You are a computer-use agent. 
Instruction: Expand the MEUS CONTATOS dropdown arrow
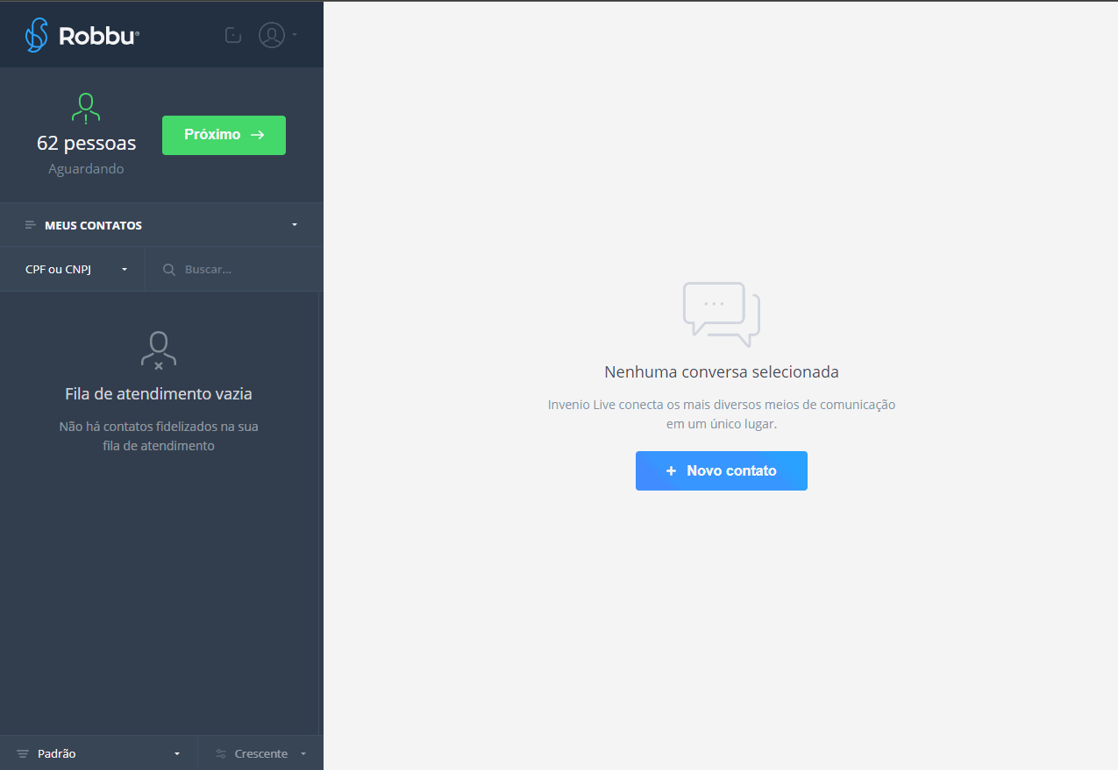click(295, 225)
